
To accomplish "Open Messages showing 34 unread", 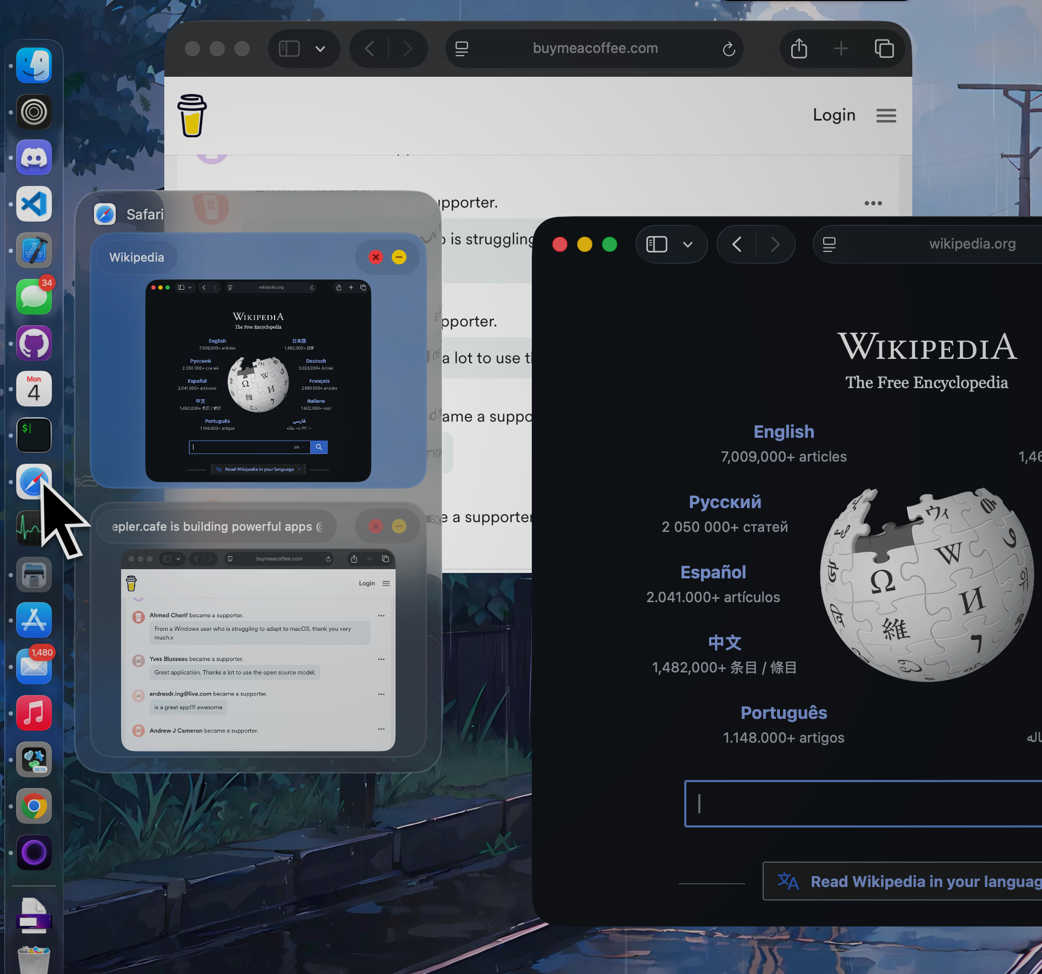I will coord(34,296).
